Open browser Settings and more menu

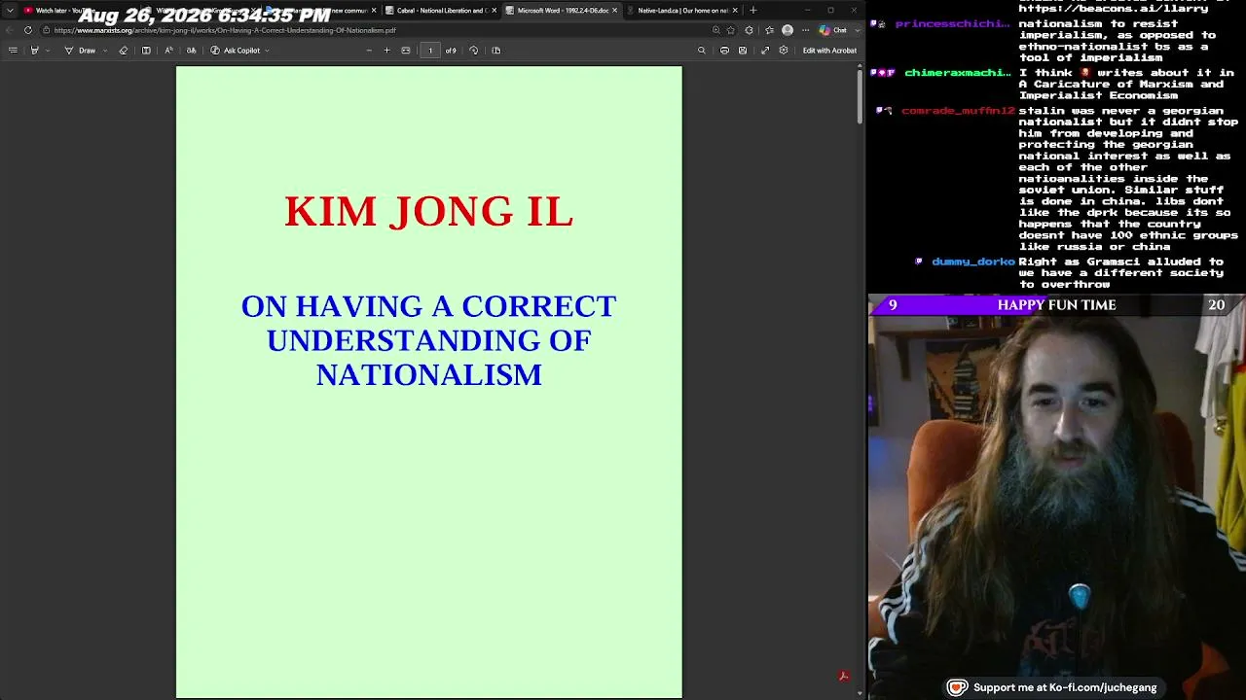point(805,30)
